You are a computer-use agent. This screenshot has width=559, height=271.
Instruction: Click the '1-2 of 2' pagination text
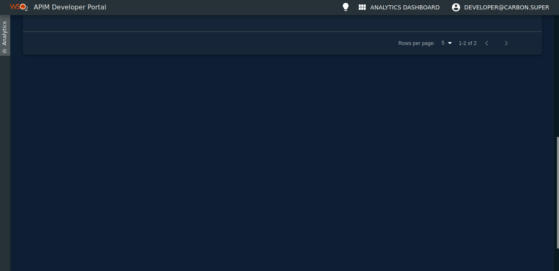[467, 43]
